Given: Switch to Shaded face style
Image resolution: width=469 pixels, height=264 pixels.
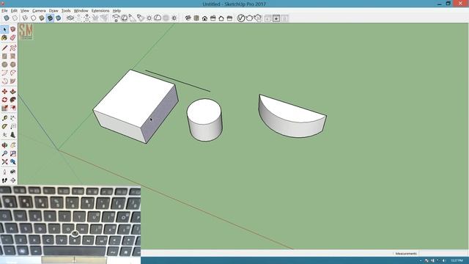Looking at the screenshot, I should coord(42,18).
